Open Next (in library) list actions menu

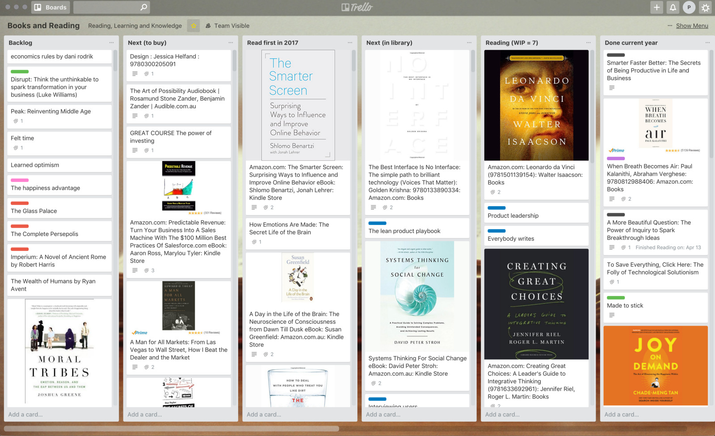click(469, 42)
